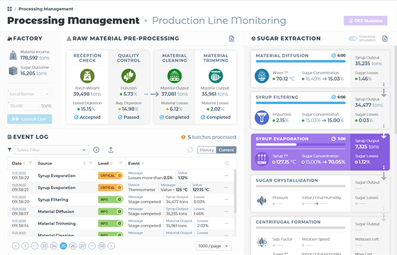This screenshot has height=255, width=397.
Task: Click the Sugar Outcome cube icon
Action: (x=13, y=71)
